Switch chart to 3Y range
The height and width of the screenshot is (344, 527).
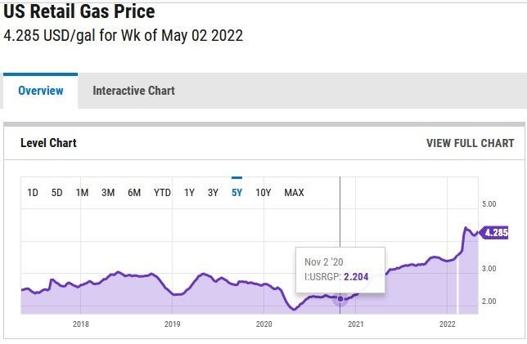pos(213,193)
